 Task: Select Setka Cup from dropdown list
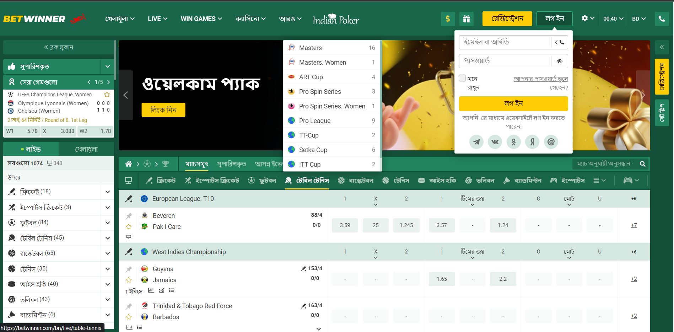pyautogui.click(x=331, y=150)
